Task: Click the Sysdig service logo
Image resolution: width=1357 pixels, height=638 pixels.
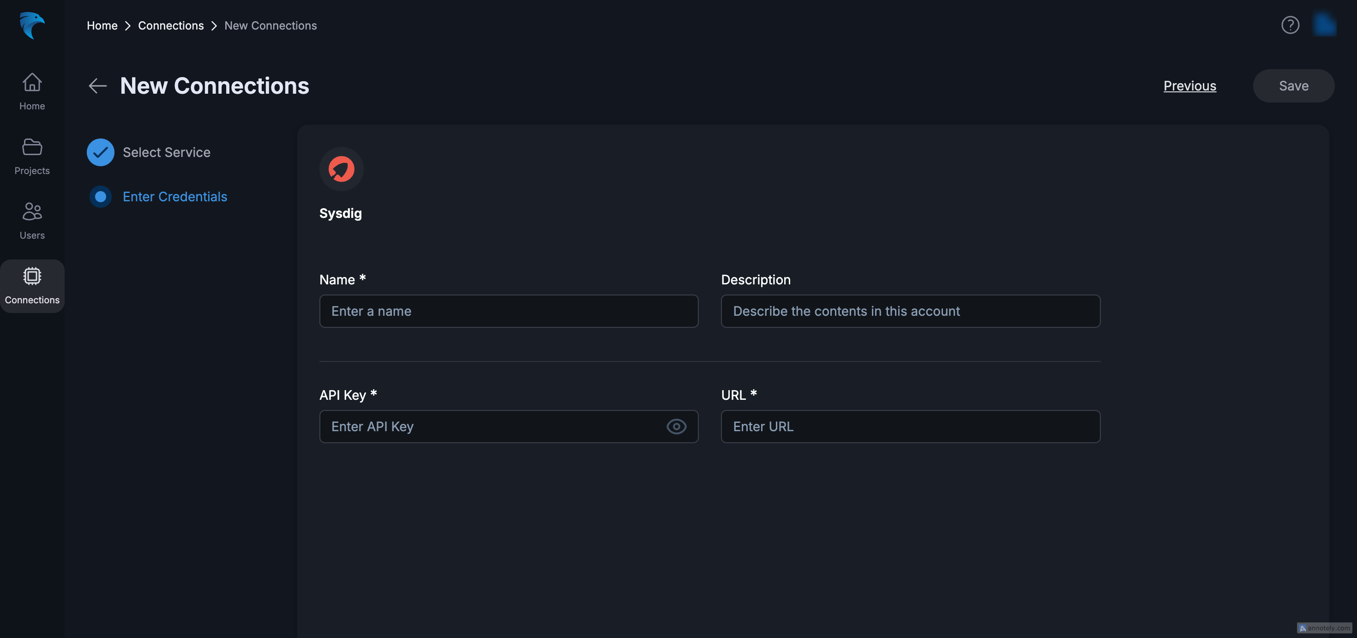Action: tap(341, 169)
